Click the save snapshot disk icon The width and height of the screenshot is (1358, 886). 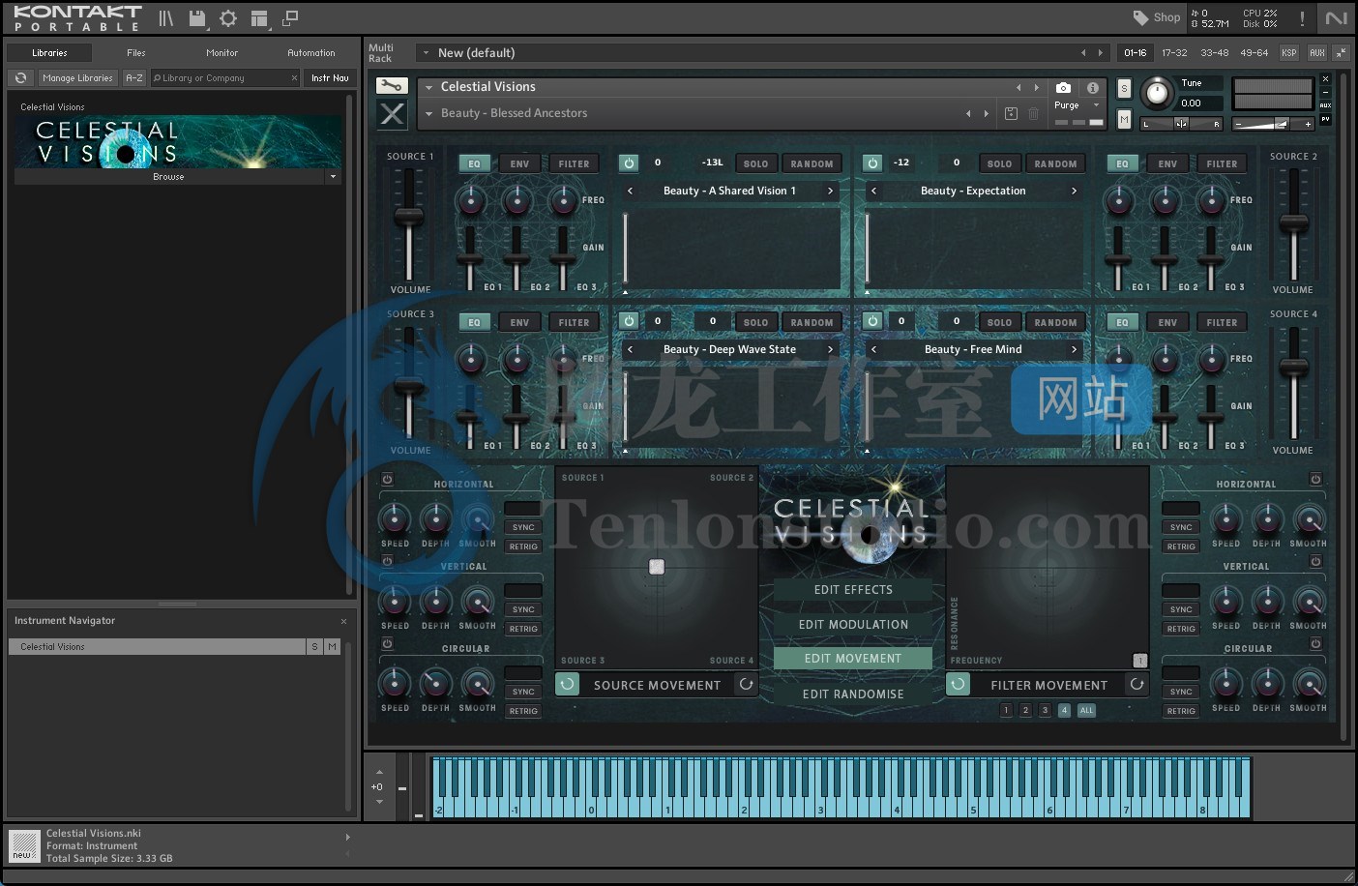[x=1011, y=113]
